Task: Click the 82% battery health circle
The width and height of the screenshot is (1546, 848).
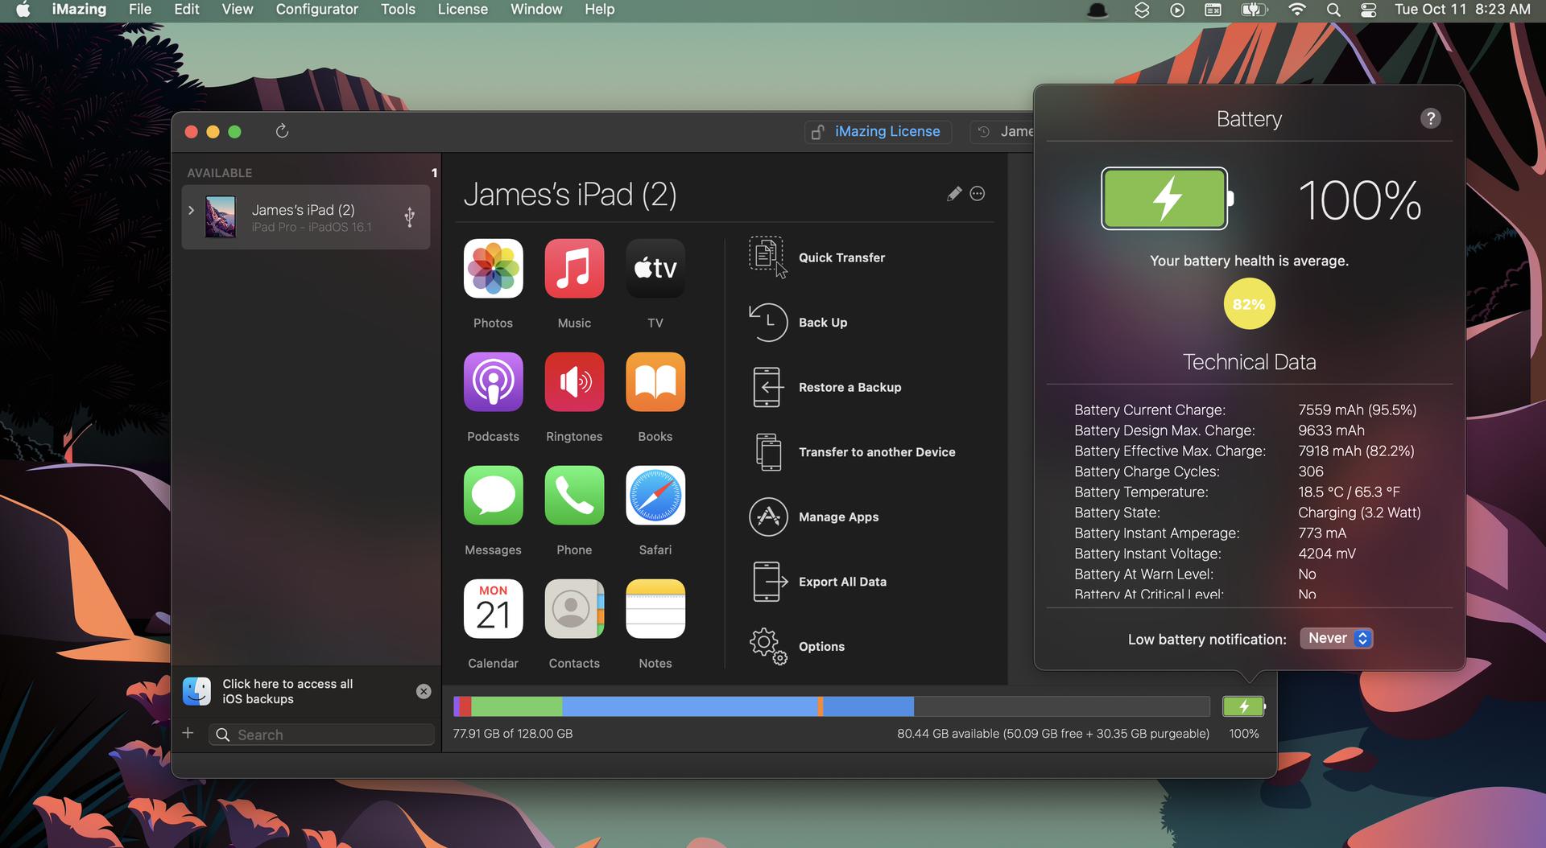Action: pos(1249,304)
